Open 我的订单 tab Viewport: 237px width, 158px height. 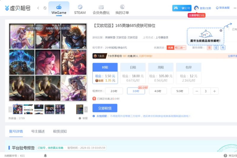tap(122, 9)
